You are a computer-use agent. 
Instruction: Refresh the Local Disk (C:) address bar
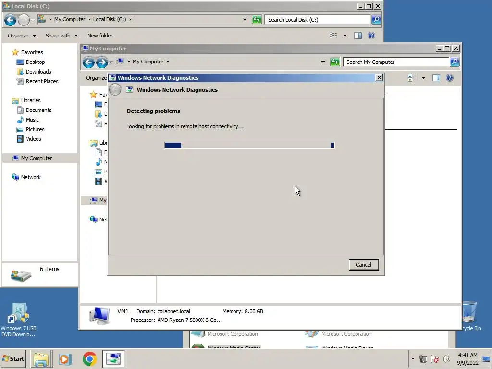257,20
